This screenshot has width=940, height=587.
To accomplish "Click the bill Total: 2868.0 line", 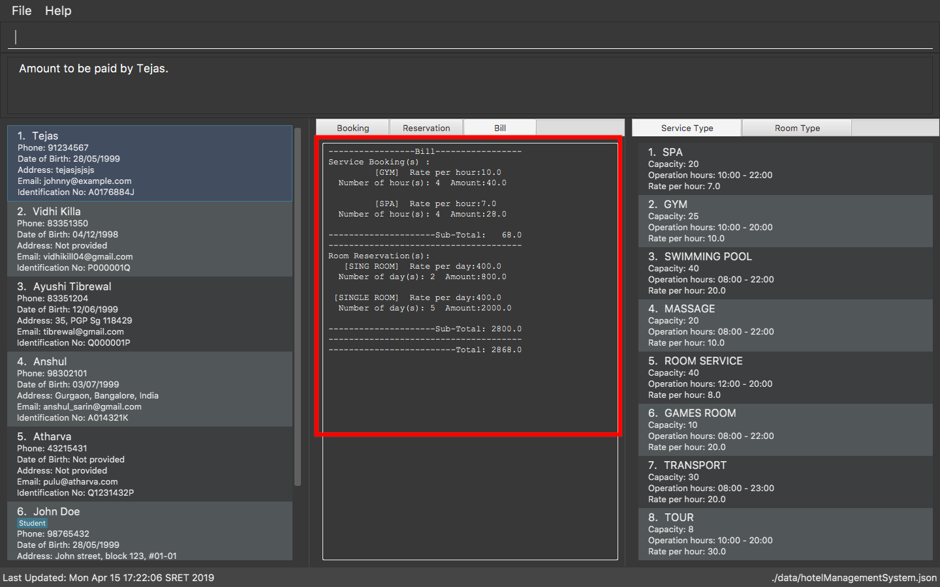I will 425,350.
